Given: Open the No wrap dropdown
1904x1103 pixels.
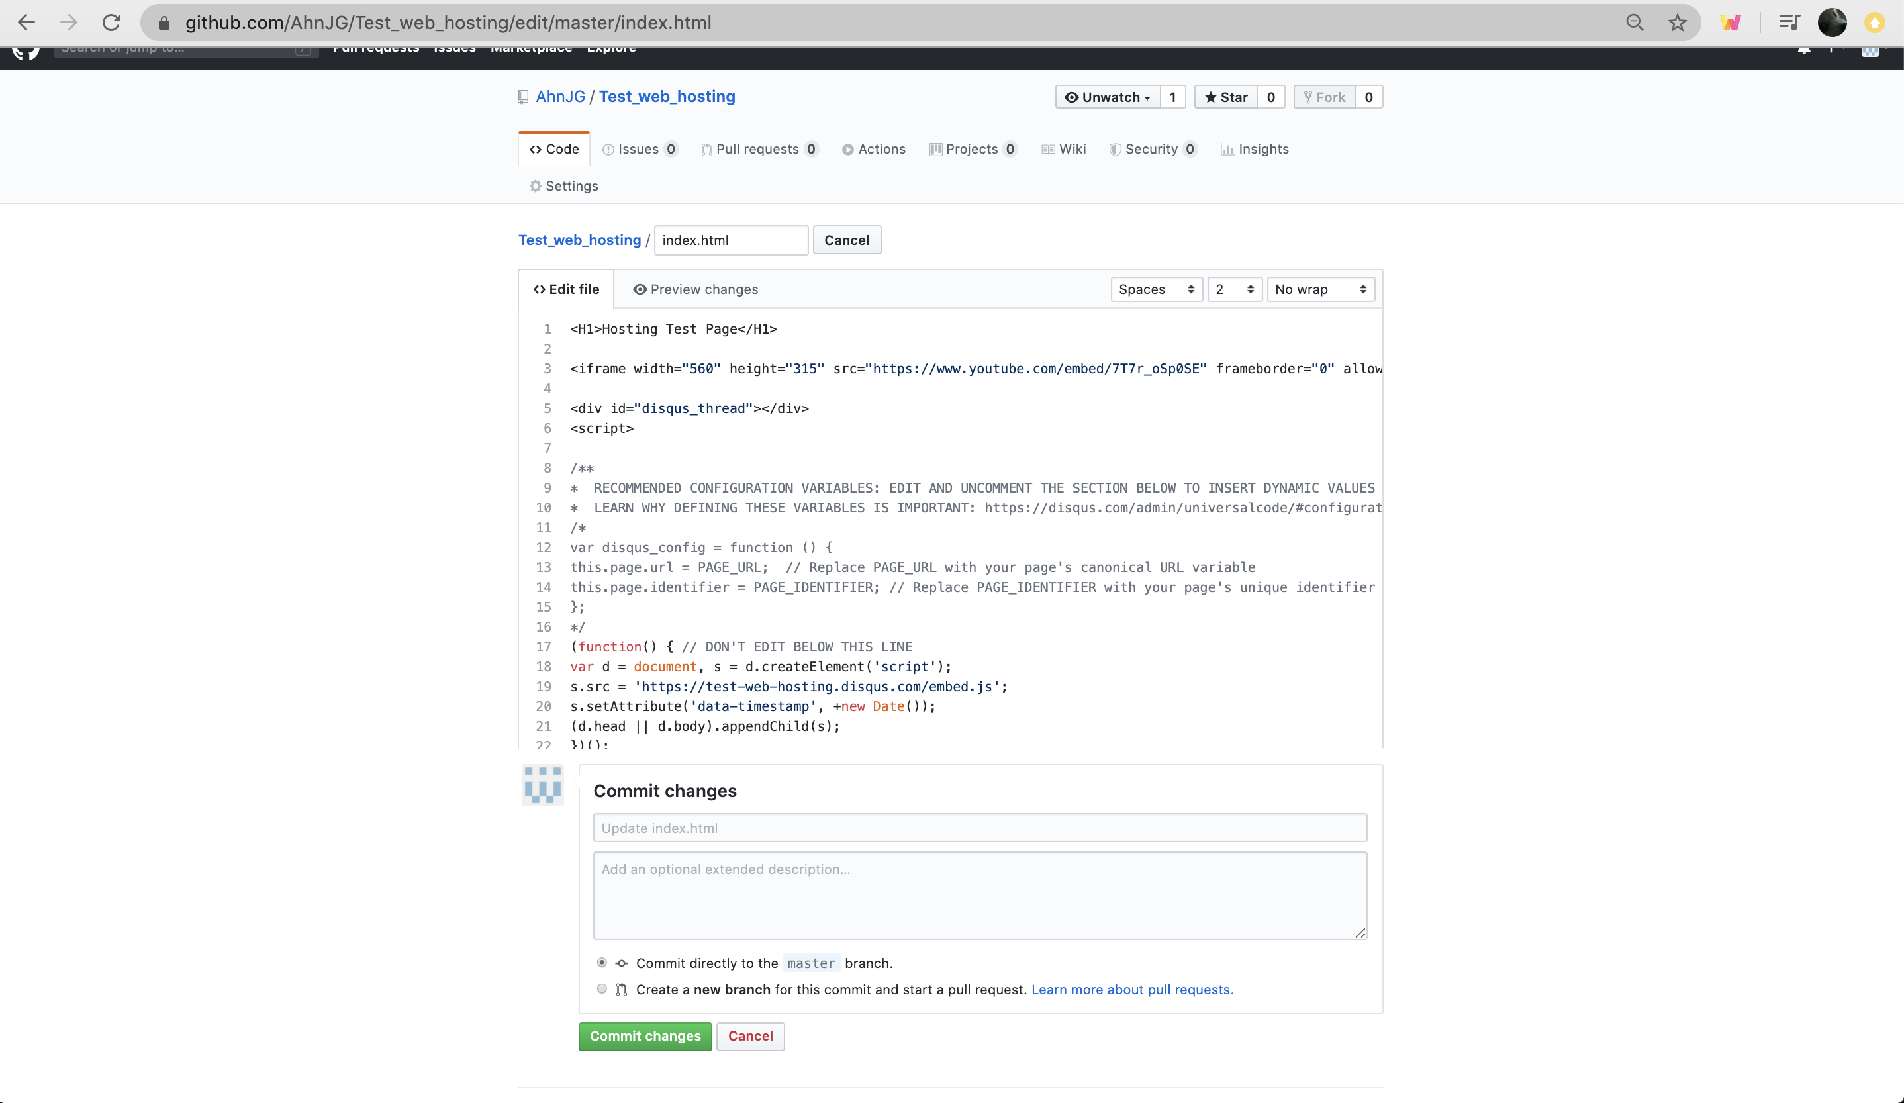Looking at the screenshot, I should [x=1320, y=289].
